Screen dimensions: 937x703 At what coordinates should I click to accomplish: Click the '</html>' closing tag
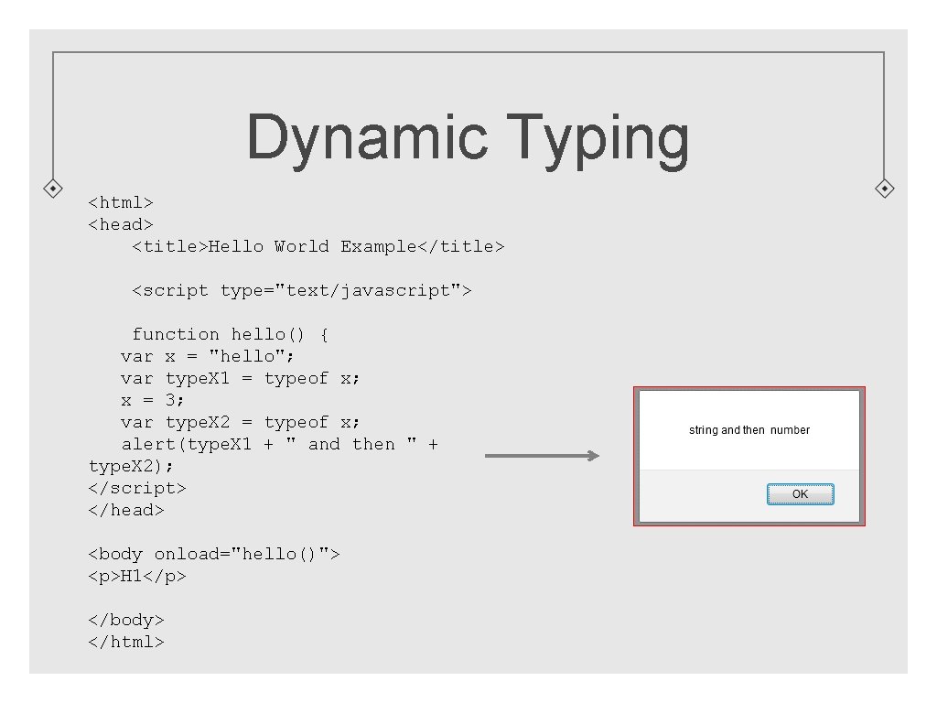[126, 643]
